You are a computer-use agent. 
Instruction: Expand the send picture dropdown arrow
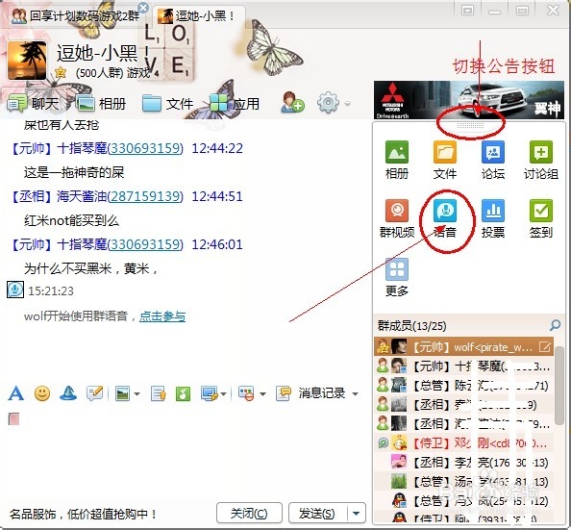(x=137, y=394)
